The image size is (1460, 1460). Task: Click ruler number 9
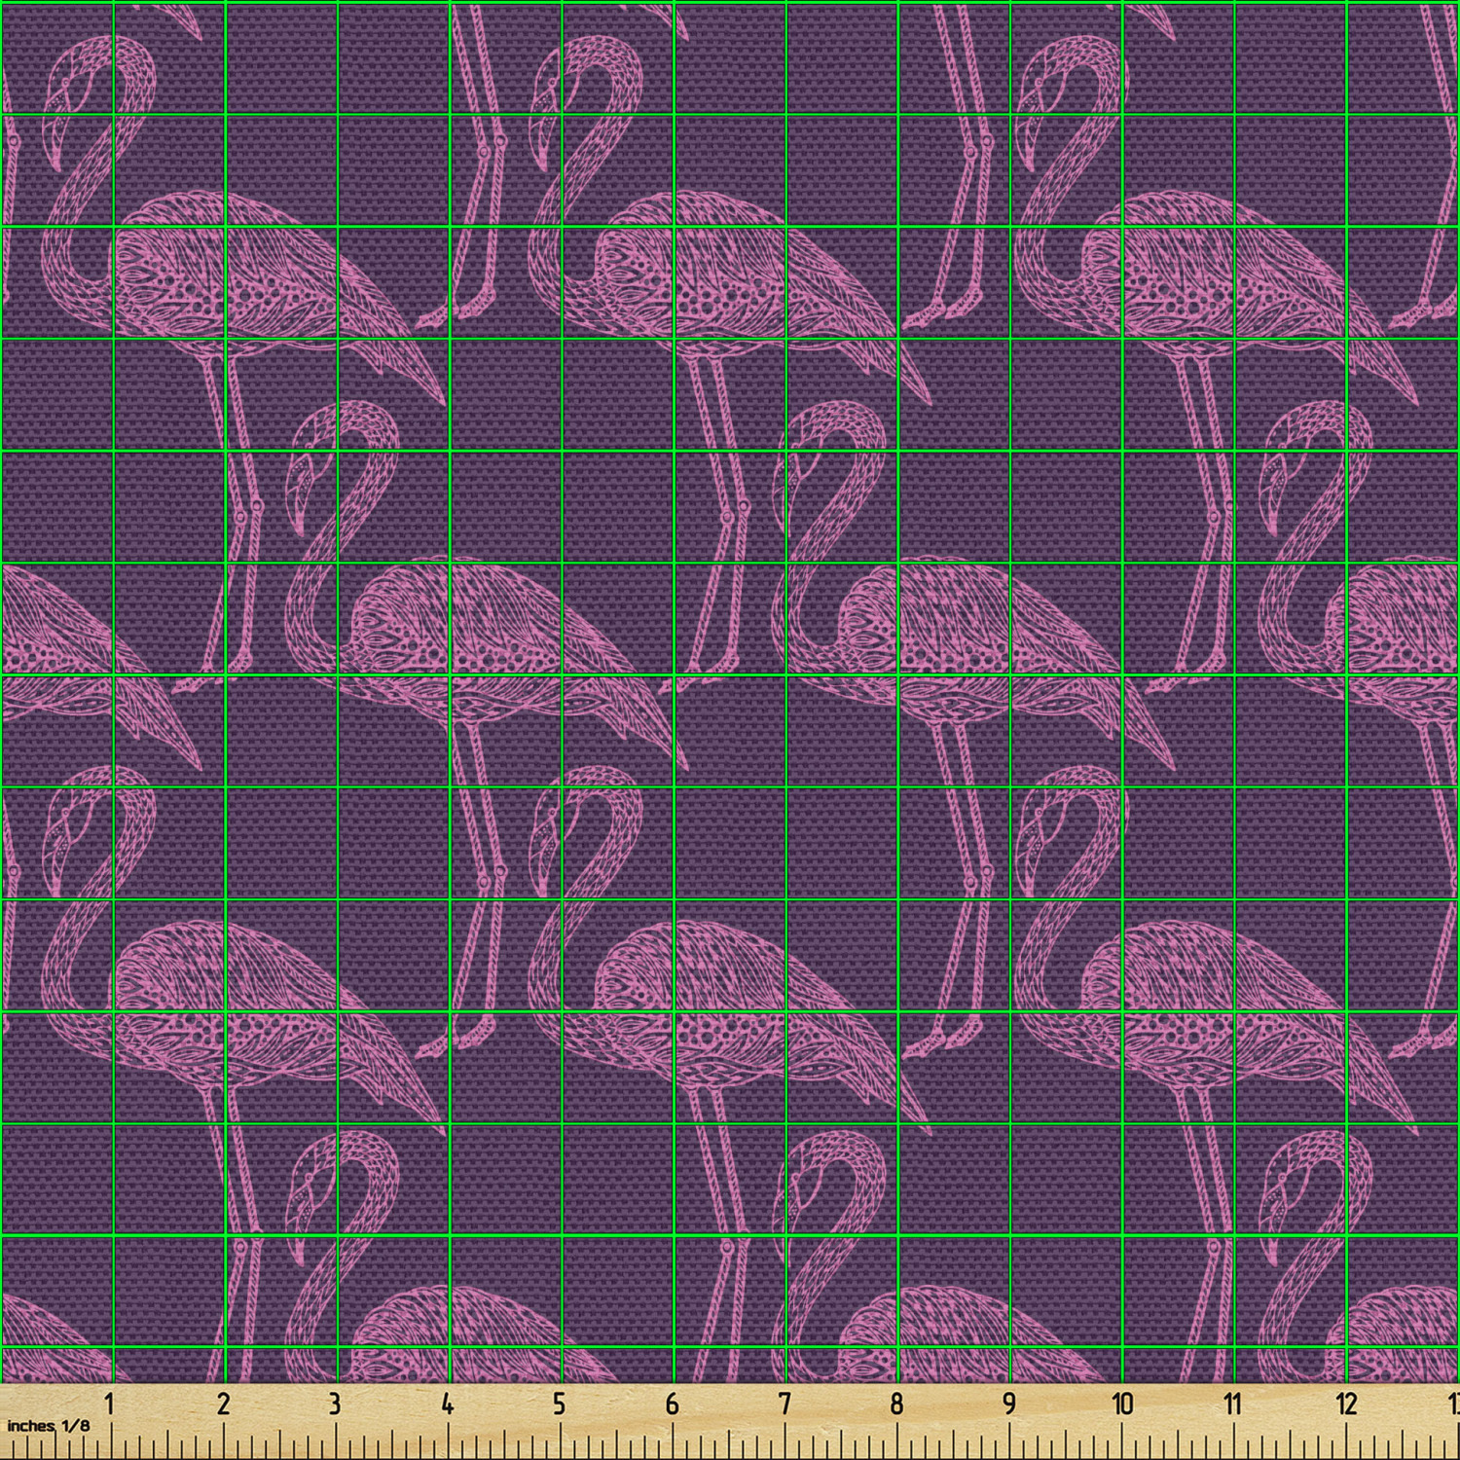coord(1009,1405)
